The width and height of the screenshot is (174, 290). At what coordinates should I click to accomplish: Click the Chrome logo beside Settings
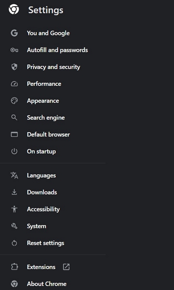point(14,9)
